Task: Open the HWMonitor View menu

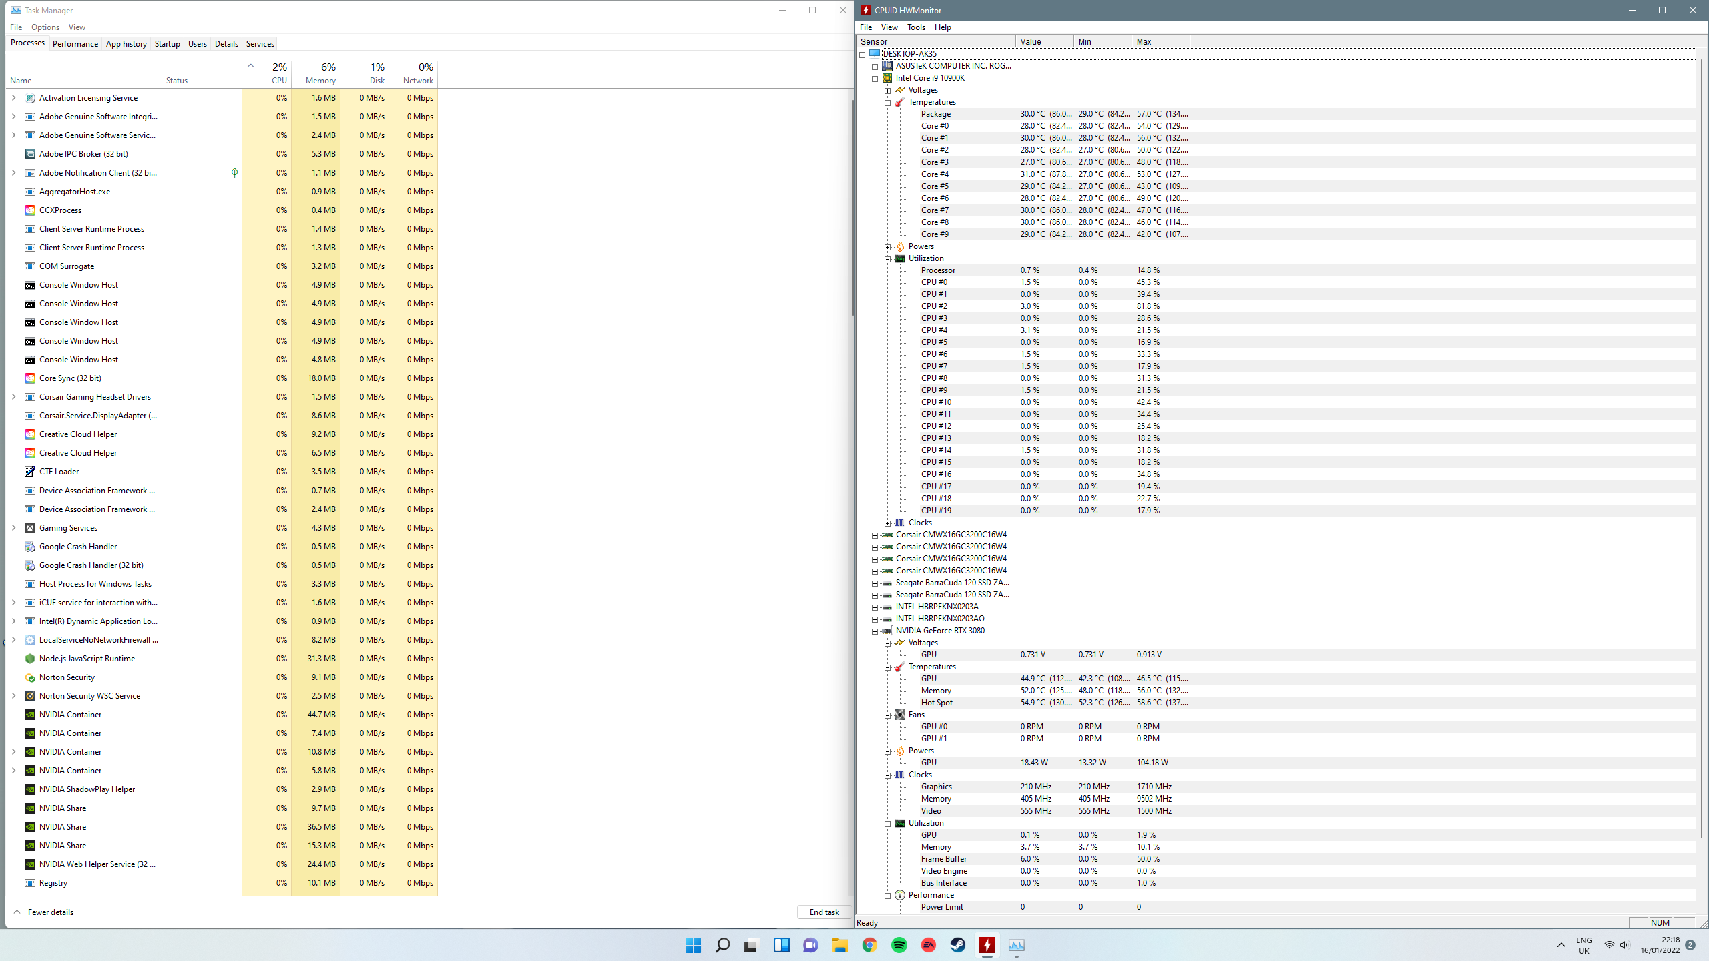Action: 889,27
